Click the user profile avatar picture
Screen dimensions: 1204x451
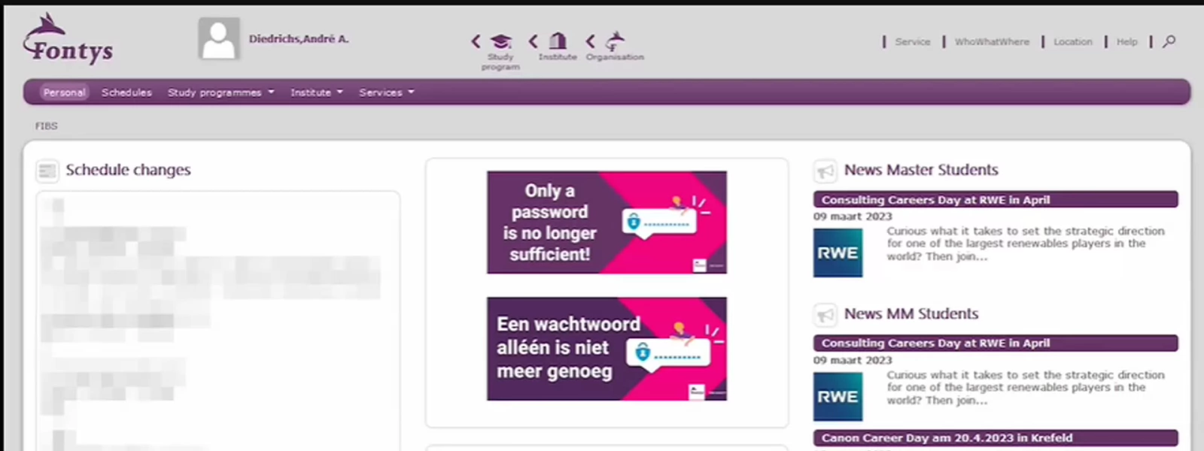(x=219, y=39)
